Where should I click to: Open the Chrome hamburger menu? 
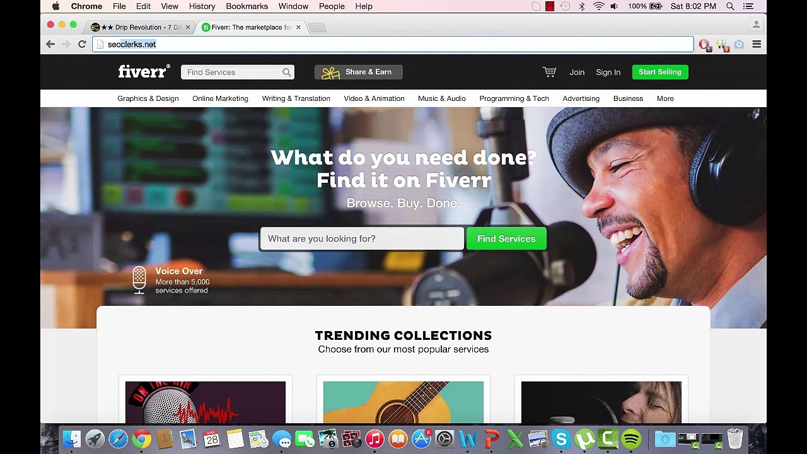[x=757, y=44]
